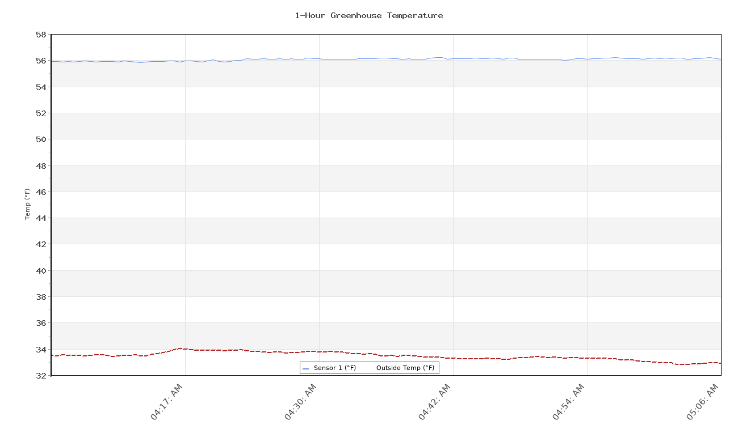Screen dimensions: 738x425
Task: Click the 52 tick on the y-axis
Action: pos(40,113)
